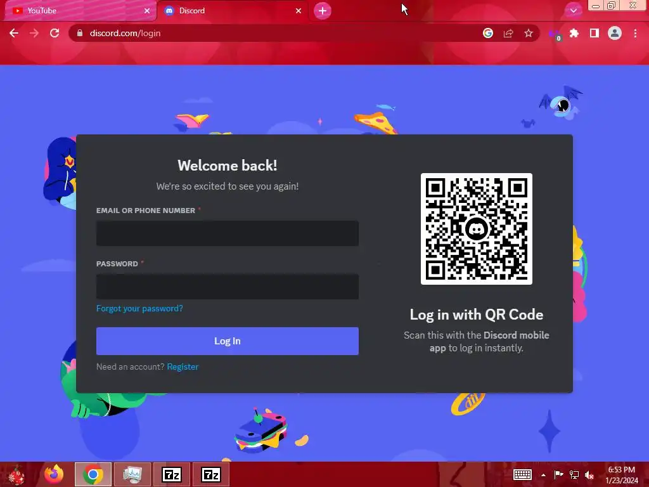View site info via padlock icon
The height and width of the screenshot is (487, 649).
click(80, 33)
